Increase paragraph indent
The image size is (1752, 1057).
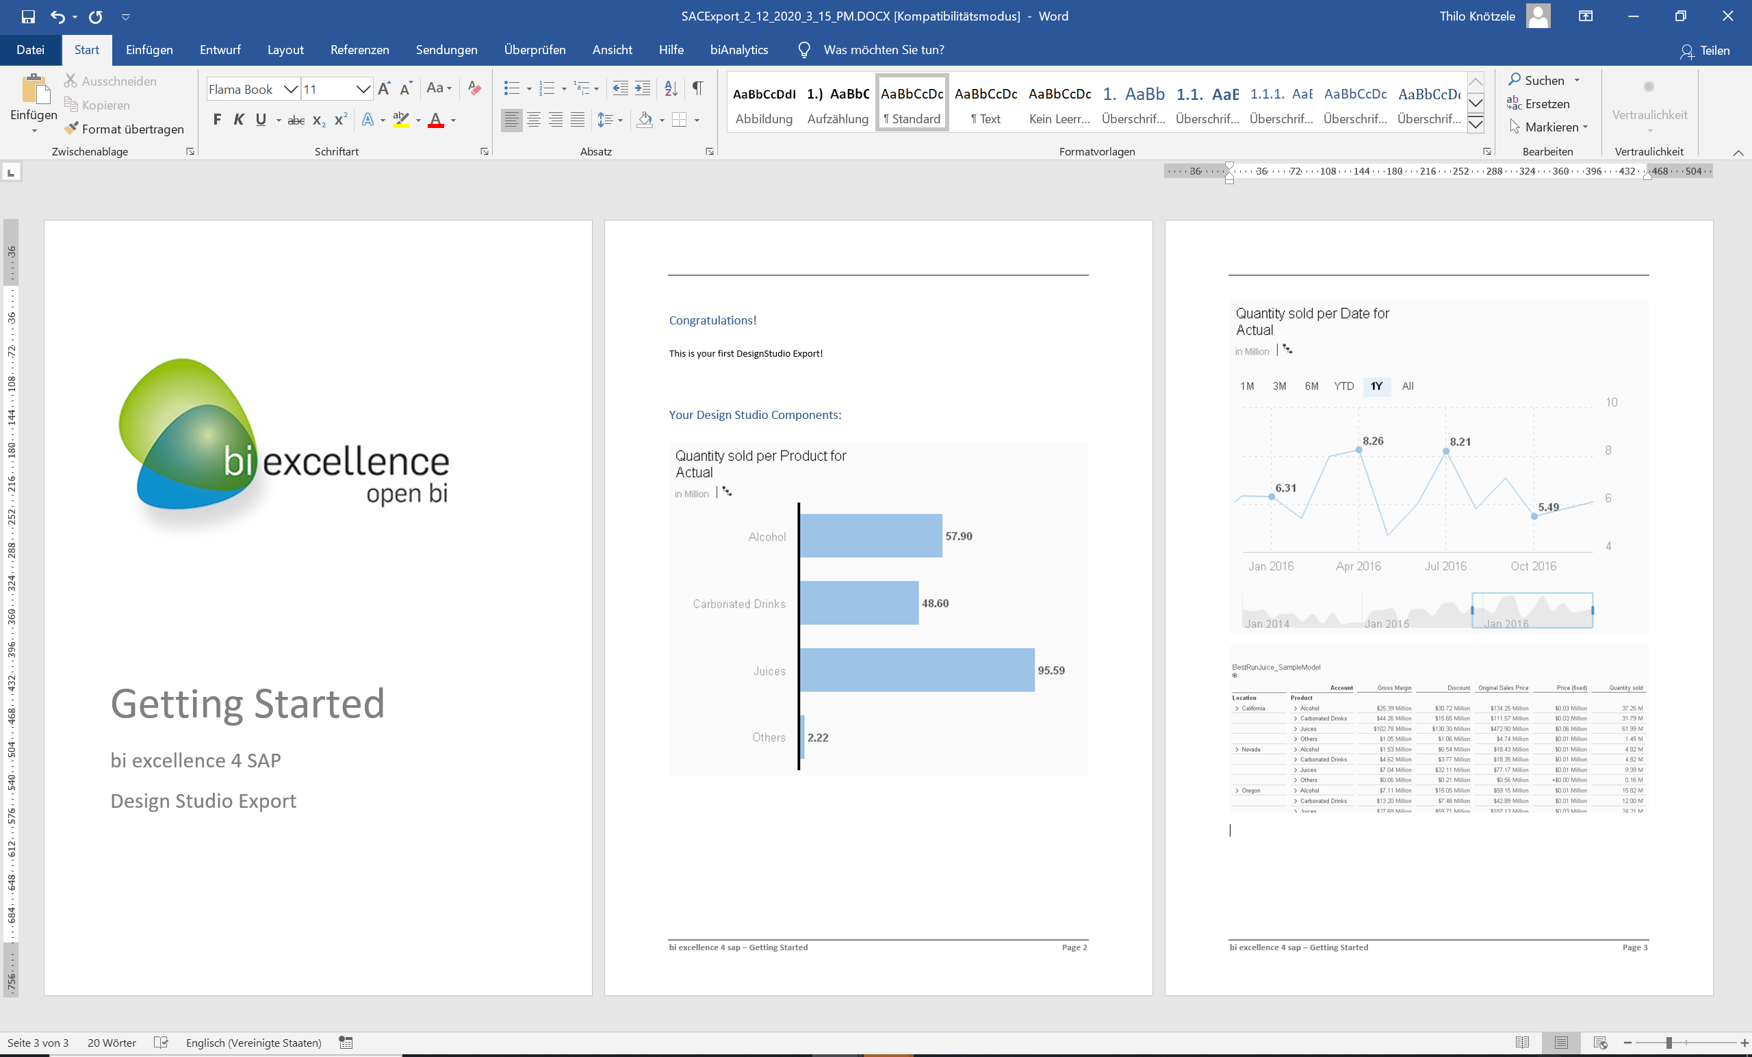click(642, 88)
